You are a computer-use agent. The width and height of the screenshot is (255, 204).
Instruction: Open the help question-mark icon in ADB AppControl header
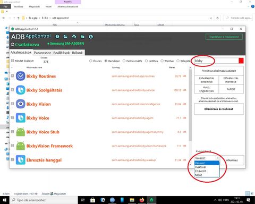tap(57, 37)
